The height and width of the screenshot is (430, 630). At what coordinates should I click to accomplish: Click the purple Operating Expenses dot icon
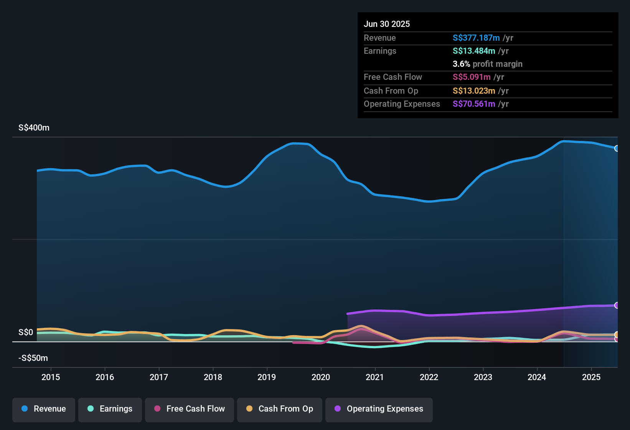337,409
